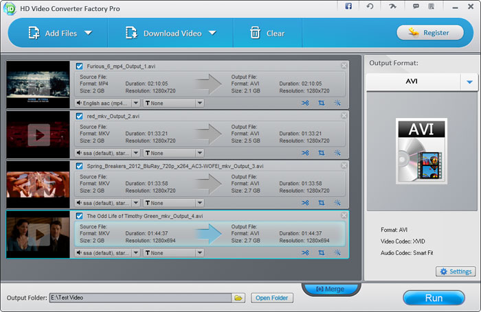Viewport: 481px width, 312px height.
Task: Open subtitle dropdown for Spring_Breakers
Action: click(x=200, y=203)
